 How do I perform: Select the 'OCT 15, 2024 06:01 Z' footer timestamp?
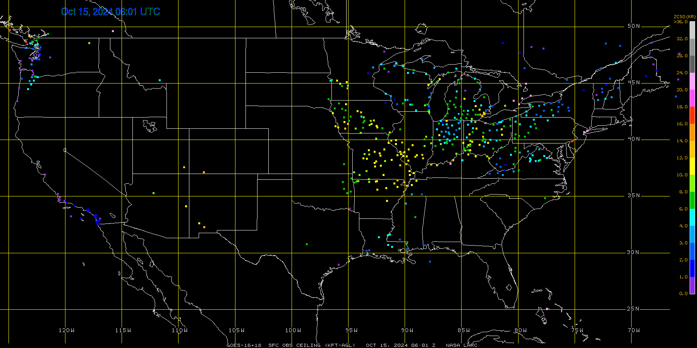click(x=401, y=345)
